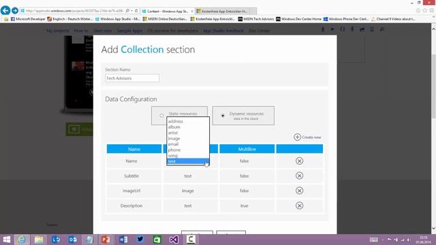Viewport: 436px width, 245px height.
Task: Go back with the browser back arrow
Action: click(5, 11)
